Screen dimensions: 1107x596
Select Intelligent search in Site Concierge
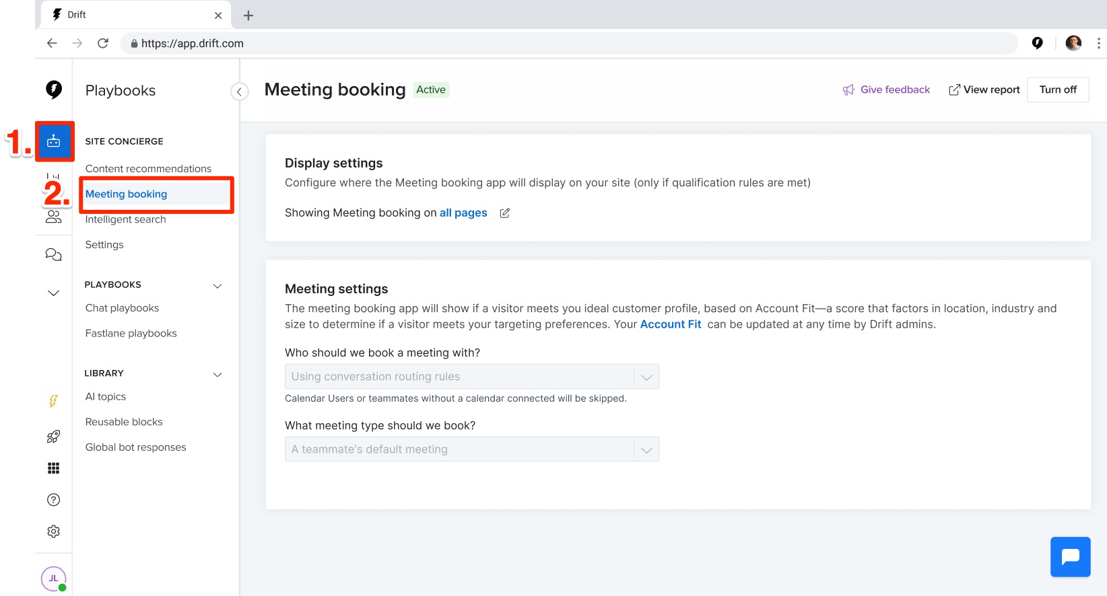click(x=125, y=219)
